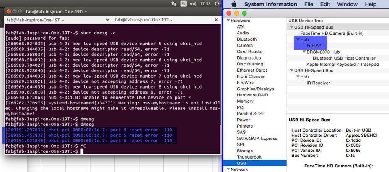Screen dimensions: 389x172
Task: Click the clock showing 17:58
Action: pos(205,4)
